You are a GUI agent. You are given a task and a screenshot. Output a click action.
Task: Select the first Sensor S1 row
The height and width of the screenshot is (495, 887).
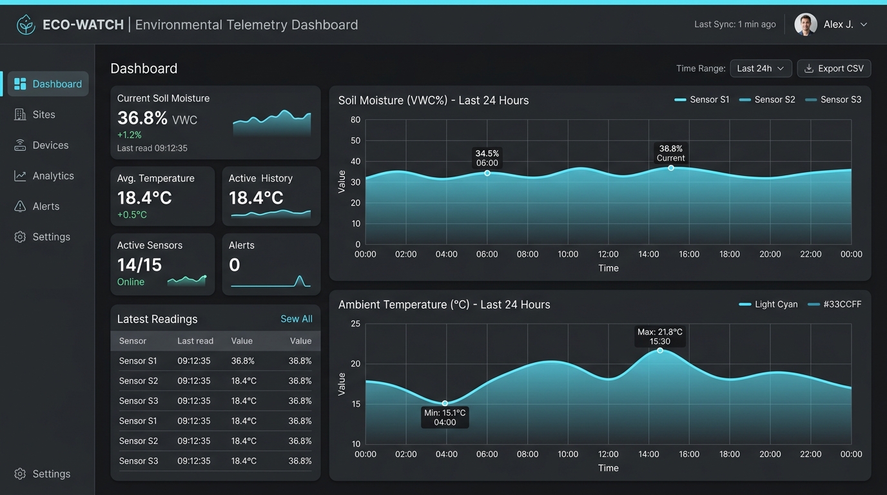215,361
